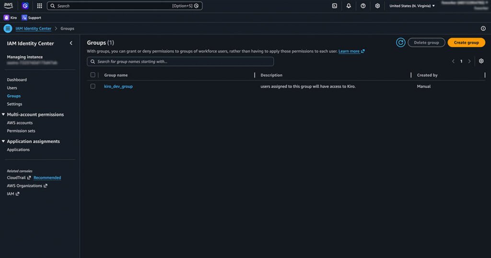Open the AWS home logo
The width and height of the screenshot is (491, 258).
[8, 6]
